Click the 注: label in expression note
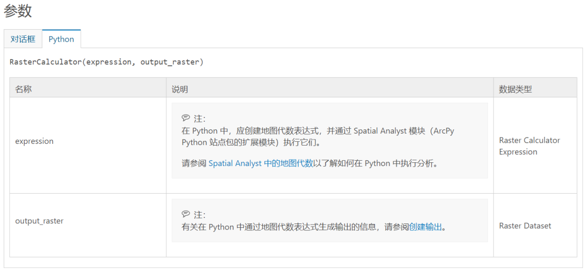Viewport: 585px width, 270px height. (x=199, y=118)
